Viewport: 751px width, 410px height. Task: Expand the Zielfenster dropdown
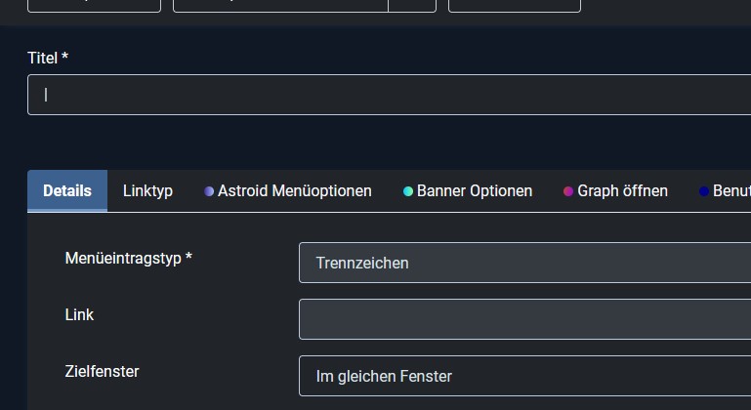525,376
